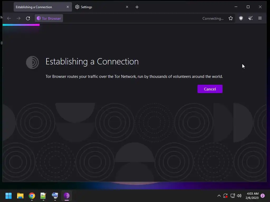Screen dimensions: 270x202
Task: Open the Notepad++ taskbar icon
Action: point(43,196)
